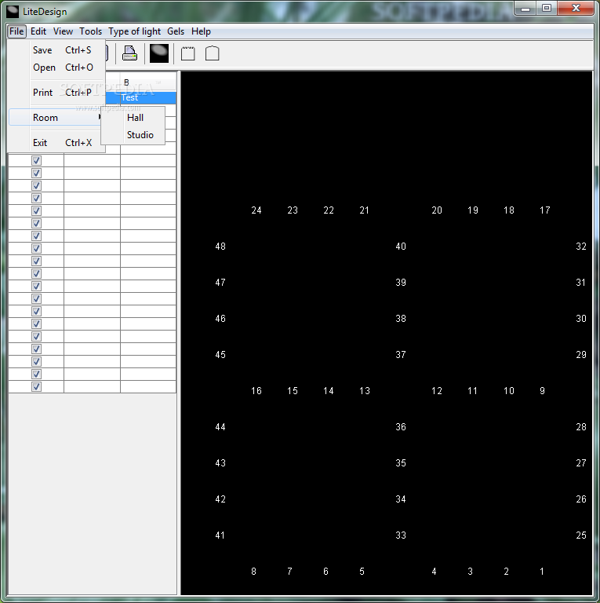Toggle the bottom-most checkbox in the list
600x603 pixels.
tap(37, 386)
